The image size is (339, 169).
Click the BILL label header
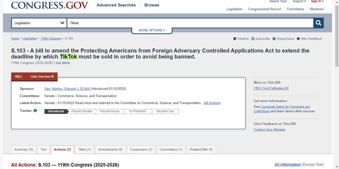click(19, 76)
